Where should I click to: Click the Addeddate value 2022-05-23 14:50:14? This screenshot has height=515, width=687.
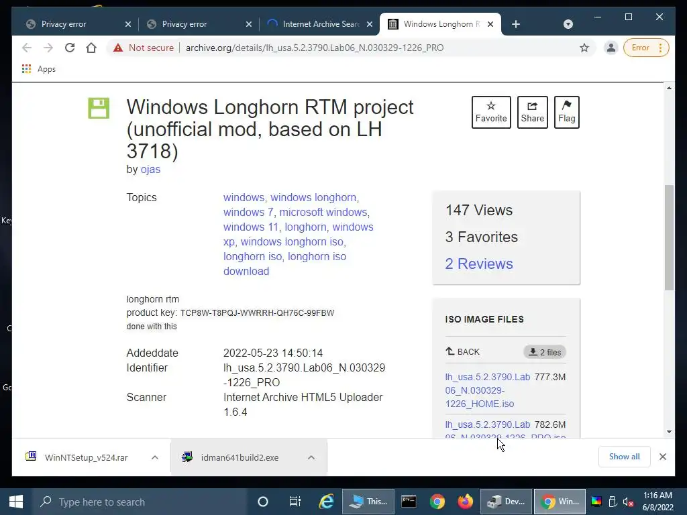(x=273, y=353)
